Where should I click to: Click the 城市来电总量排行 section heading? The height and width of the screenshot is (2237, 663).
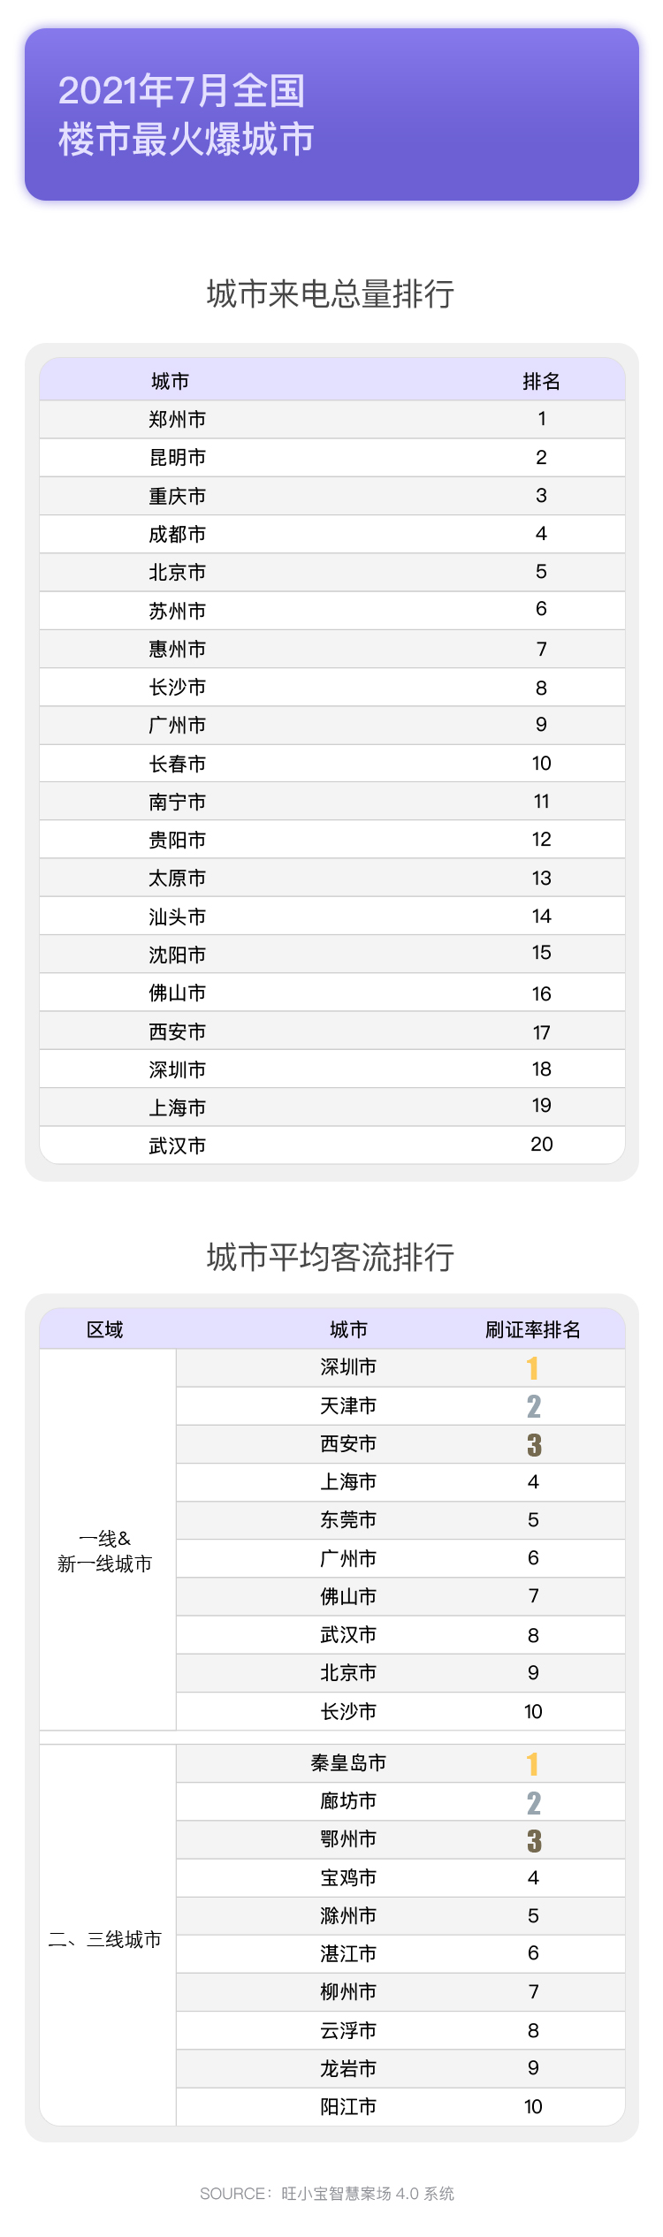[331, 294]
